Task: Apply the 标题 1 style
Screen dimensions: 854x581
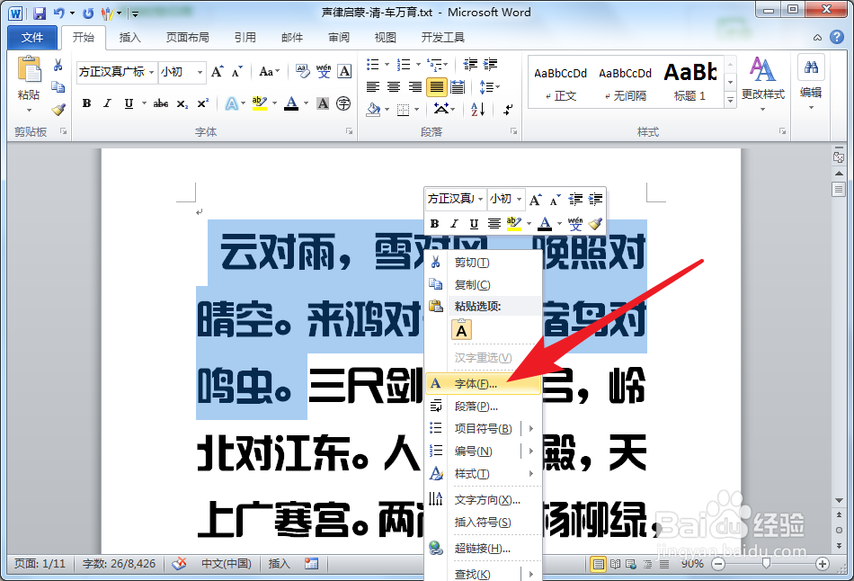Action: coord(689,81)
